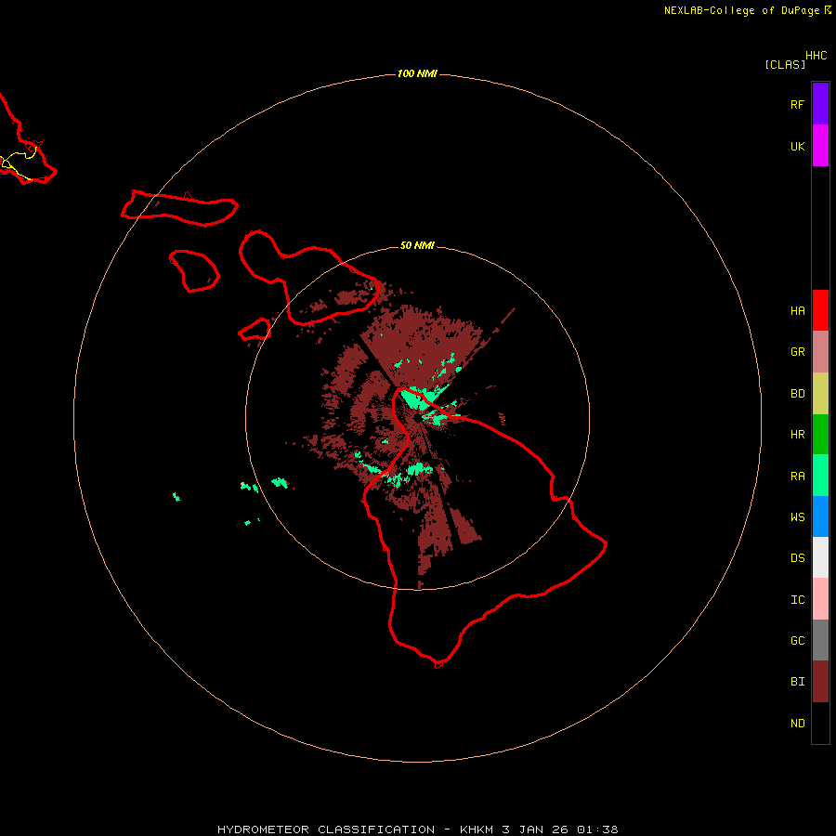Click the WS blue legend swatch
836x836 pixels.
pos(820,516)
